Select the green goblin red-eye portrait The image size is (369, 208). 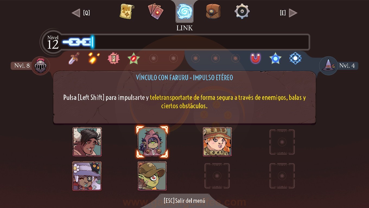click(x=152, y=176)
